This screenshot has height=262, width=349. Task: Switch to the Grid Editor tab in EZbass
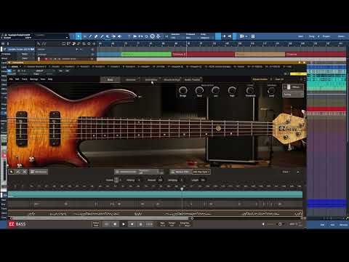pyautogui.click(x=151, y=79)
